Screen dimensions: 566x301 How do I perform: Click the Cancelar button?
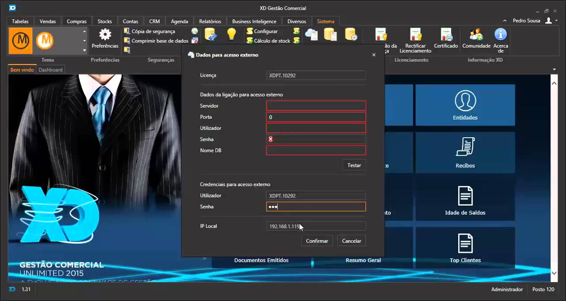coord(352,241)
